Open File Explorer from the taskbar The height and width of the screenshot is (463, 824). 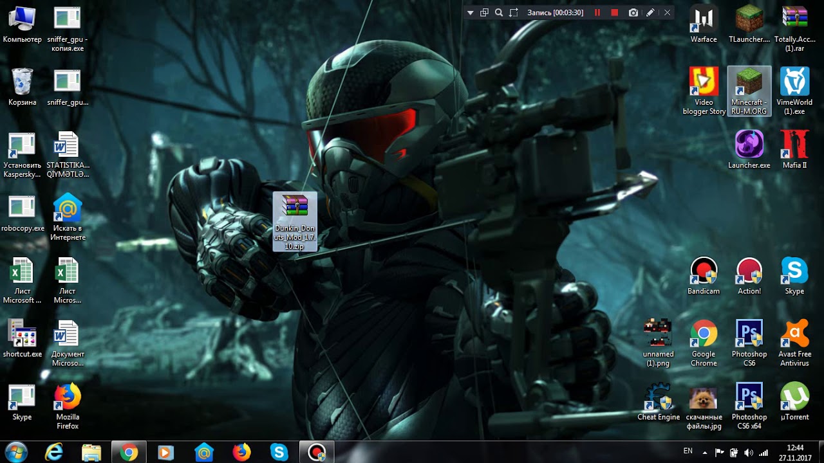(x=91, y=452)
